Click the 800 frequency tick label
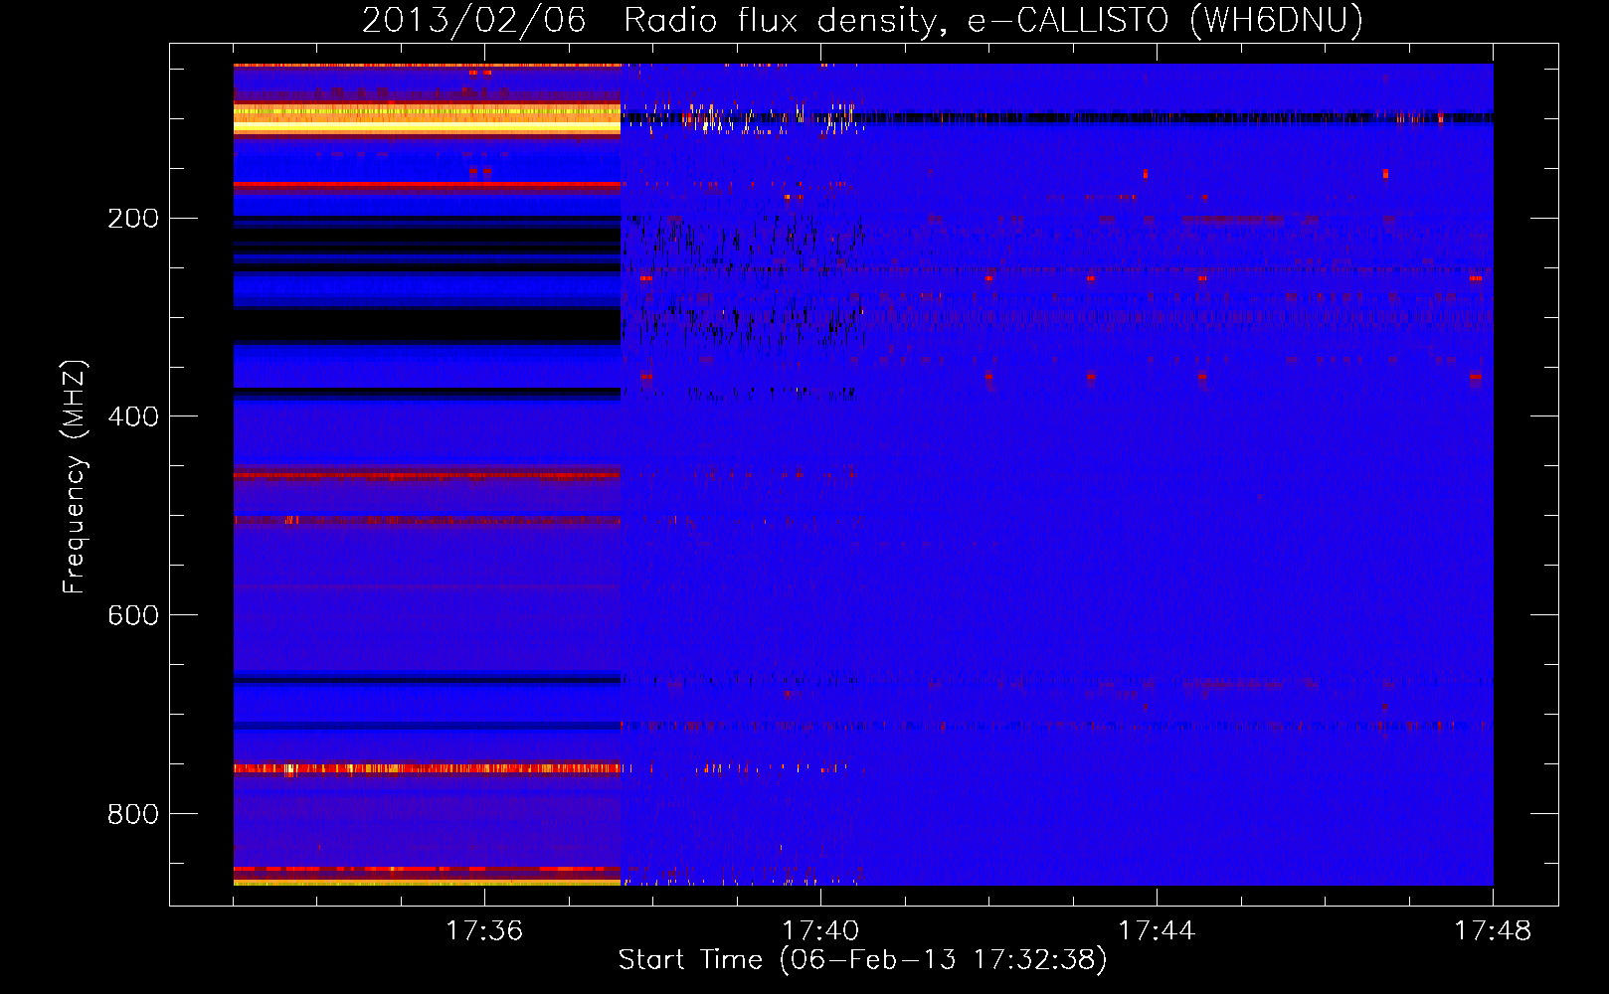The width and height of the screenshot is (1609, 994). [x=133, y=814]
